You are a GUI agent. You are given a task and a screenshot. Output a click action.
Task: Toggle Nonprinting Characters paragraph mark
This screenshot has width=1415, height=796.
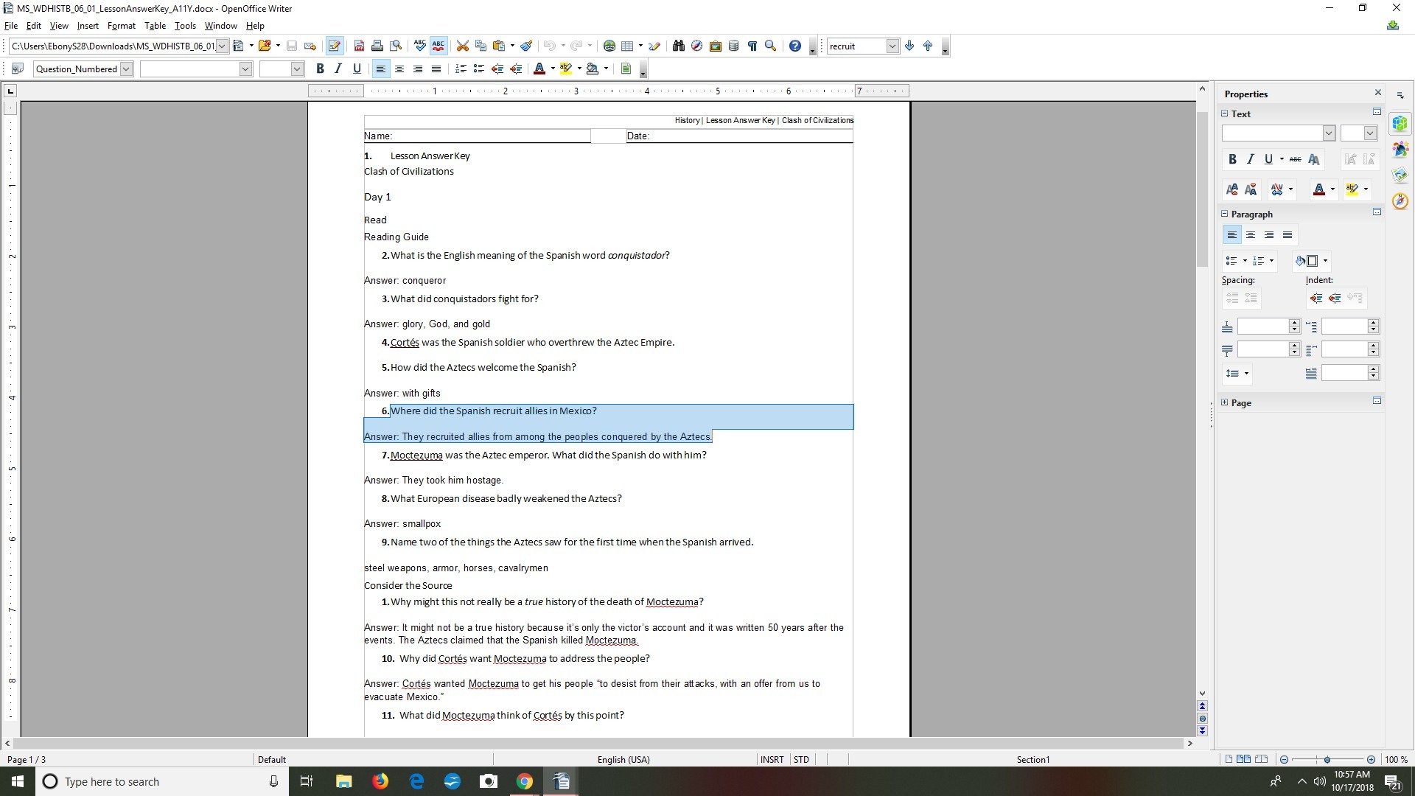(x=752, y=46)
